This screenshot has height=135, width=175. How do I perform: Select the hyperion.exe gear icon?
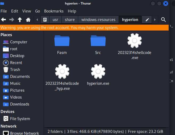pyautogui.click(x=98, y=71)
